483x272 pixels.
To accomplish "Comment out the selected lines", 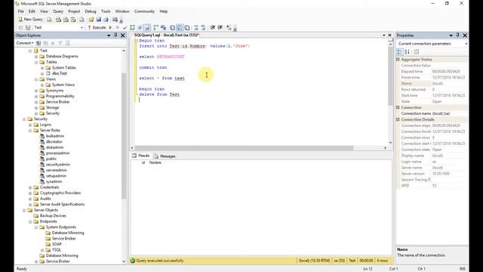I will coord(196,27).
